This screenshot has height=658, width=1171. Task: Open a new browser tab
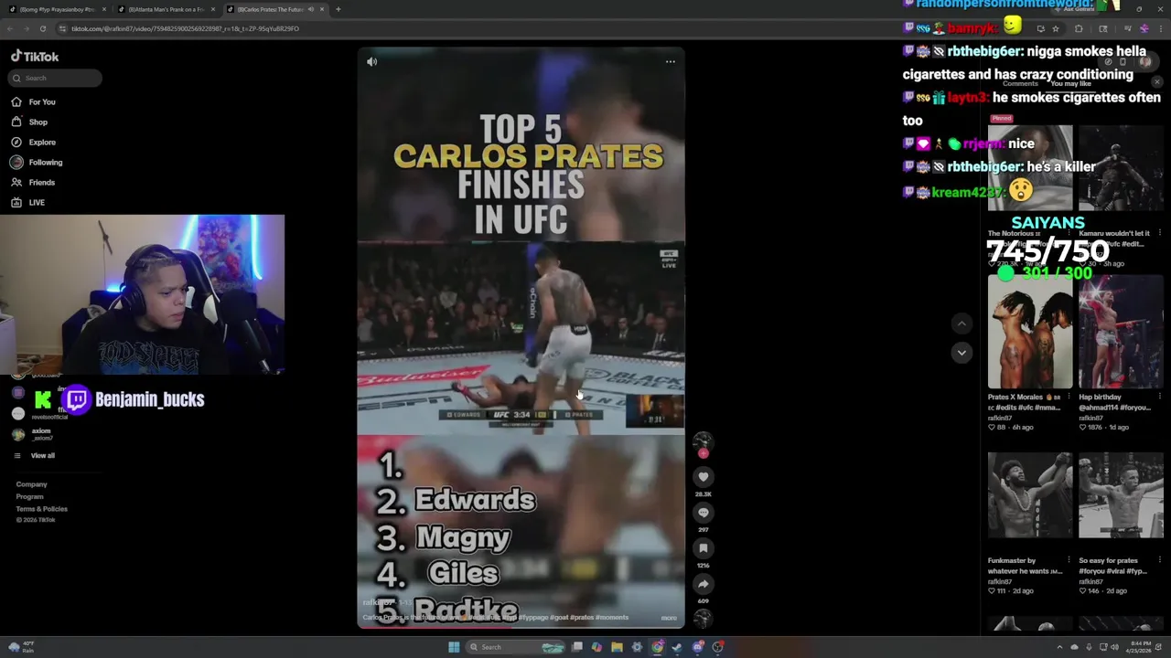pos(338,9)
